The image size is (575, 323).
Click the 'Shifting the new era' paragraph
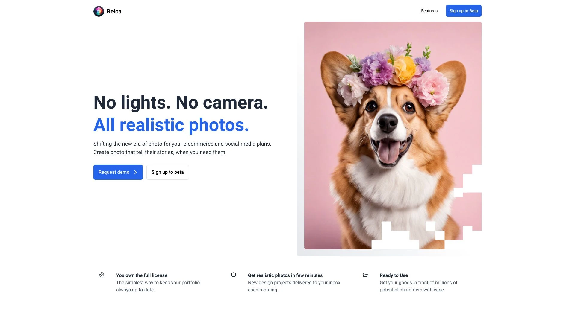[182, 148]
